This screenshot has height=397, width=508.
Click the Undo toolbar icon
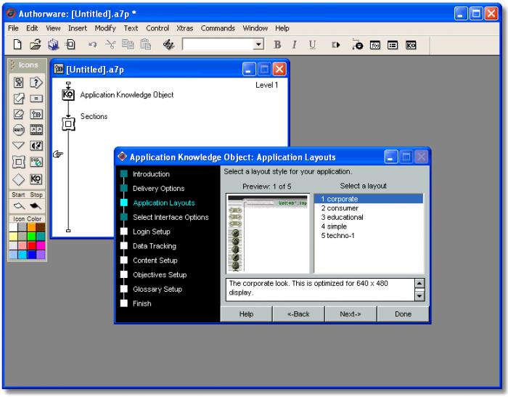93,45
